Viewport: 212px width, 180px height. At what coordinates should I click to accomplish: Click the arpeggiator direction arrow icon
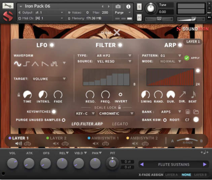[x=182, y=95]
